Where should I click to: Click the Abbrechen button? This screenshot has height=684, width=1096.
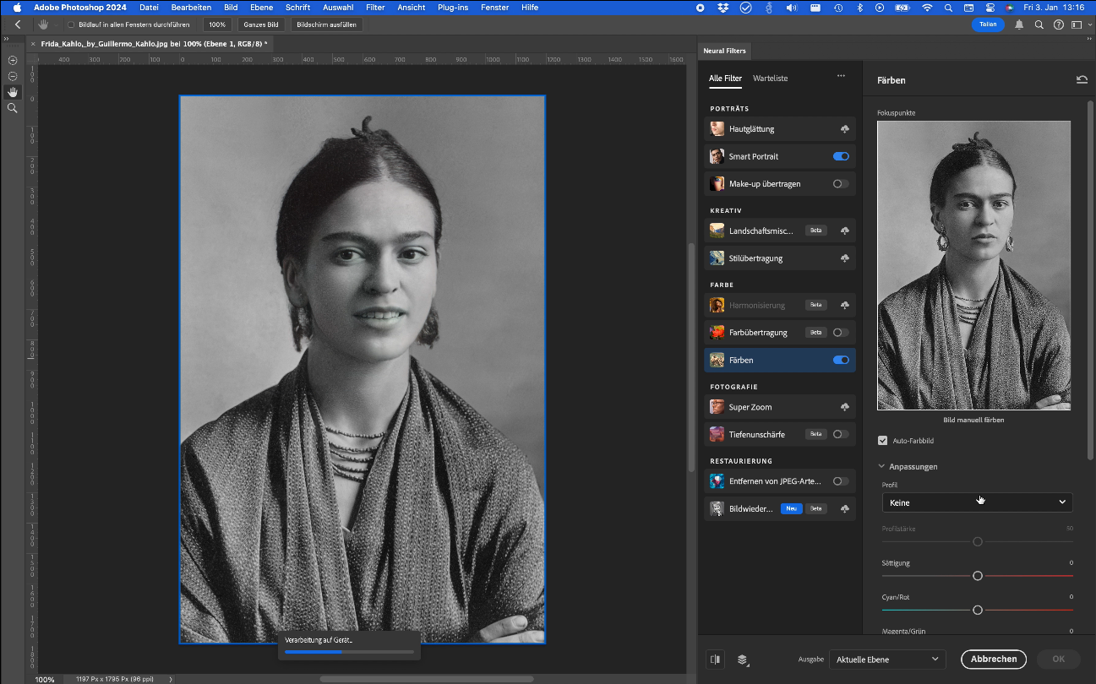click(993, 660)
